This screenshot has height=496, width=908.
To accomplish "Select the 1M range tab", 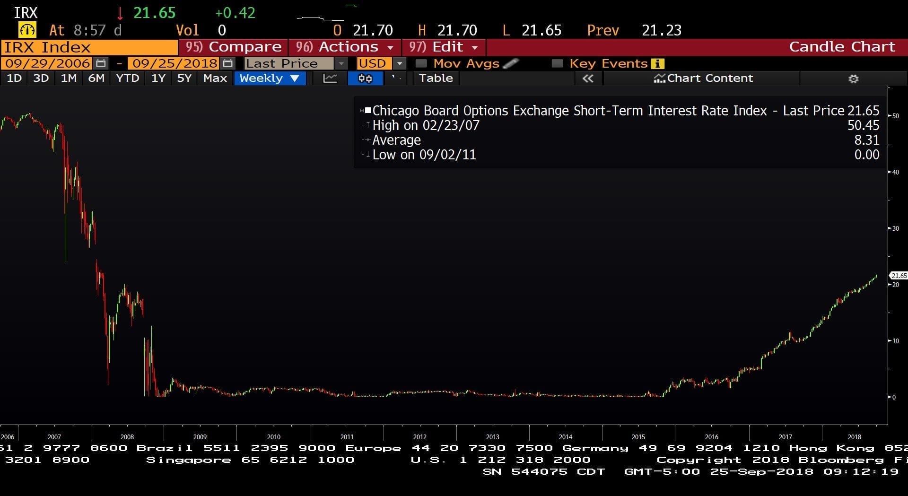I will pos(69,78).
